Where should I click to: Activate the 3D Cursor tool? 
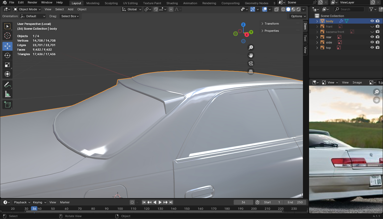[7, 36]
